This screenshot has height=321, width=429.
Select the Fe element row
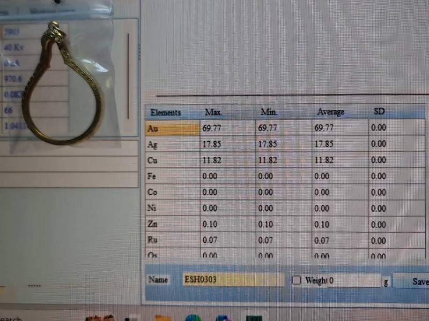(172, 177)
